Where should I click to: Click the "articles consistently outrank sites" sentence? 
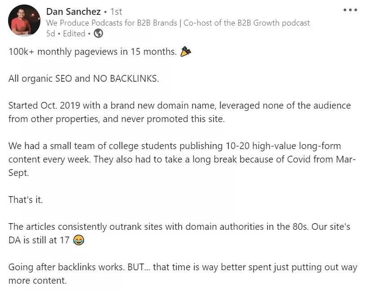point(158,227)
